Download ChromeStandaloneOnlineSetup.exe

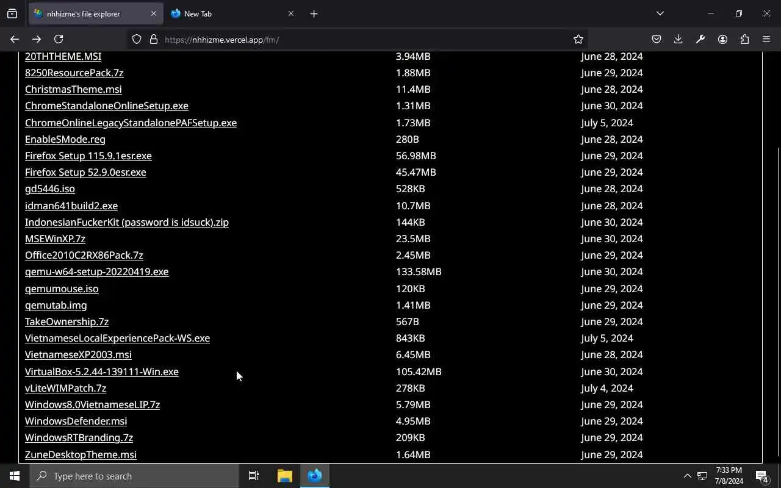pos(106,106)
